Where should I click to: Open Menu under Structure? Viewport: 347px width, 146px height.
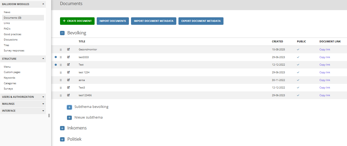point(7,67)
